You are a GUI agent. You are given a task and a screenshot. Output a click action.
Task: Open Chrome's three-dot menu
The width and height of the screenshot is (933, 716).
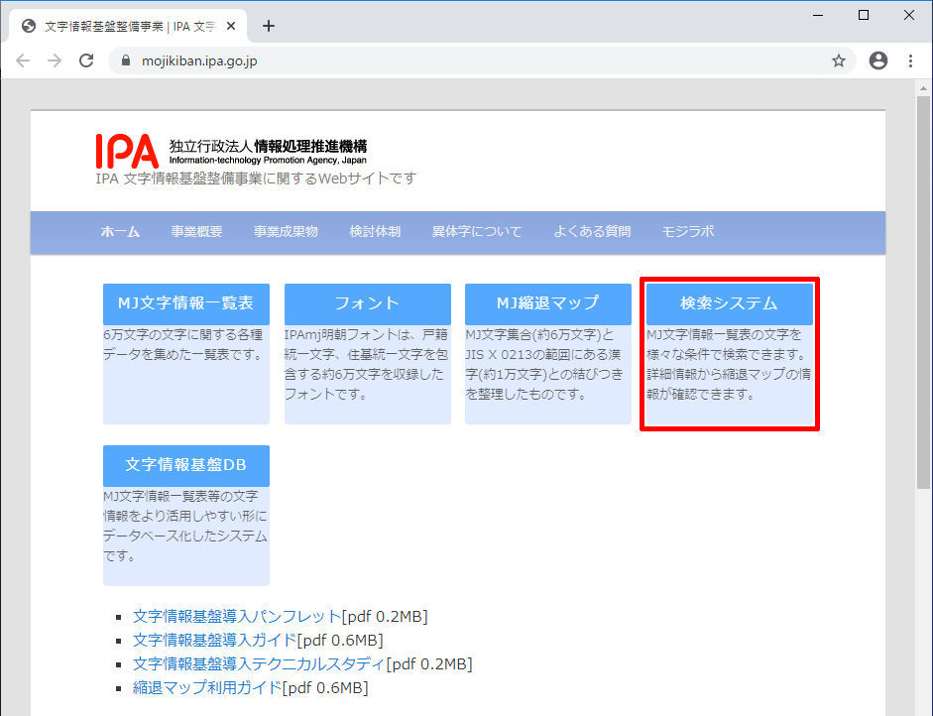coord(910,60)
